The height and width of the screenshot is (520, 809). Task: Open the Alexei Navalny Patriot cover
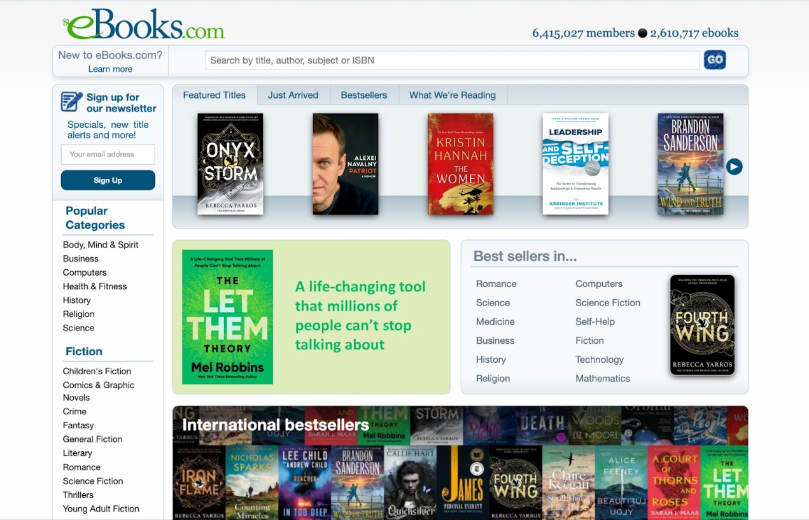point(346,164)
